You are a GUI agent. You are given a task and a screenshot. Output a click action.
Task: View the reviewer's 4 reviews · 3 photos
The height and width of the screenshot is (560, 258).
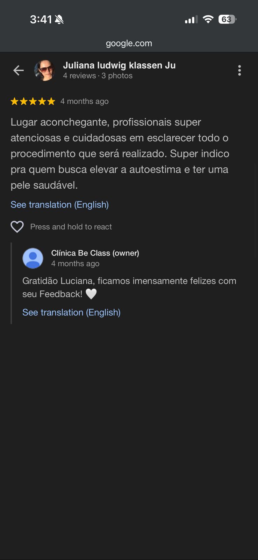tap(98, 76)
